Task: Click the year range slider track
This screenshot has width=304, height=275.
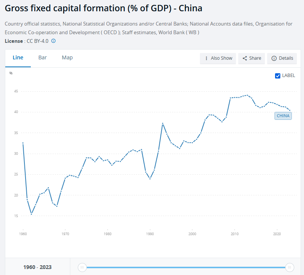Action: (186, 267)
